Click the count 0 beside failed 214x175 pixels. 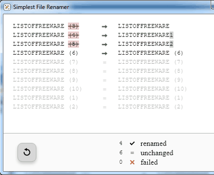(121, 162)
